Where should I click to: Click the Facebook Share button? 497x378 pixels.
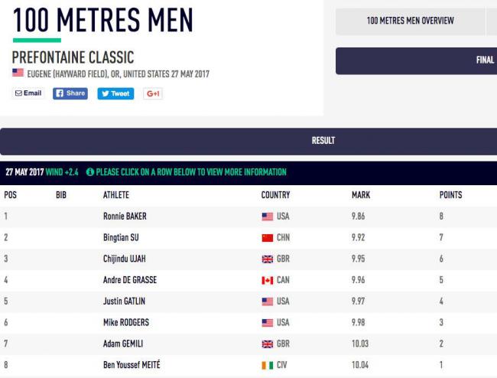[x=70, y=93]
